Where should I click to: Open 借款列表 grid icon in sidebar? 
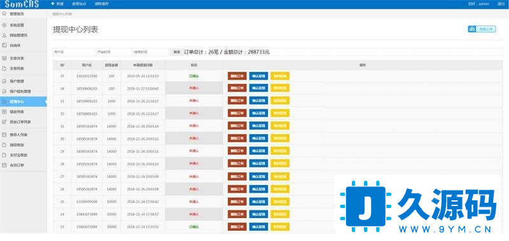(4, 111)
